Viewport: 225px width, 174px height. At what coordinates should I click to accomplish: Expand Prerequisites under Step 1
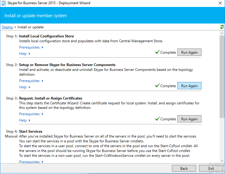tap(31, 47)
